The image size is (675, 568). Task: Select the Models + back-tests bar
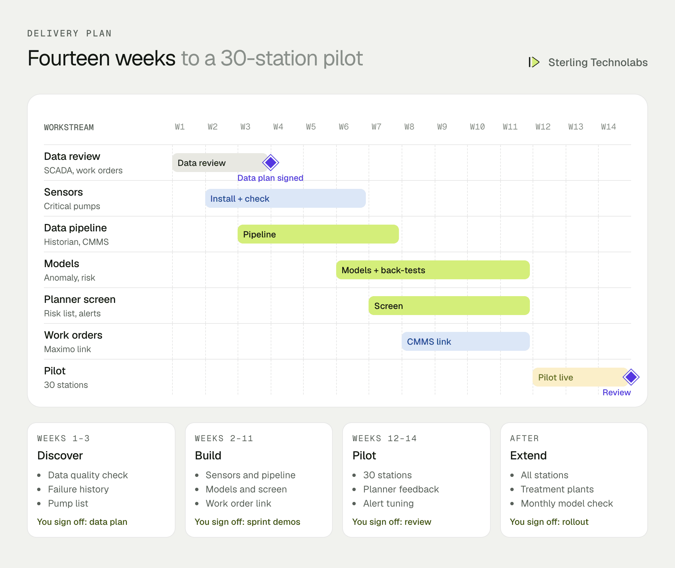pos(433,270)
